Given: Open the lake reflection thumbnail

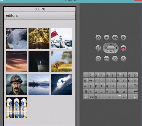Looking at the screenshot, I should 39,85.
